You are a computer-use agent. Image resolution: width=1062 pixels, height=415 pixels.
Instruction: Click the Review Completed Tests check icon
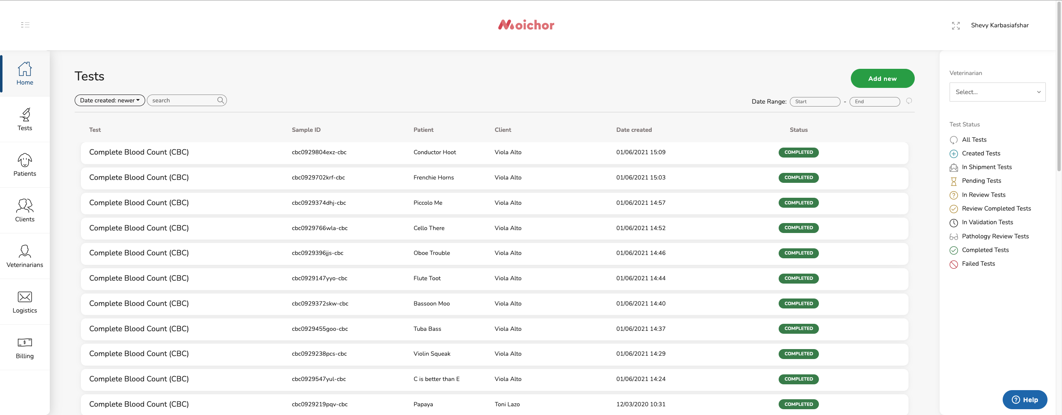[x=954, y=209]
